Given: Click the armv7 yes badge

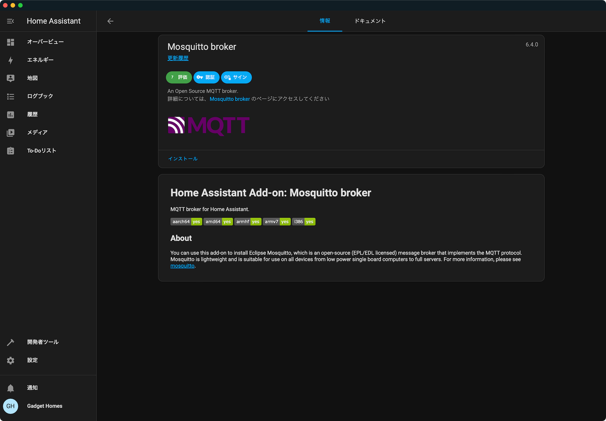Looking at the screenshot, I should click(277, 222).
